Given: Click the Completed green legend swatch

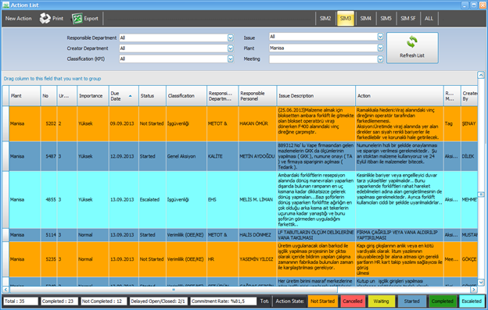Looking at the screenshot, I should point(443,301).
